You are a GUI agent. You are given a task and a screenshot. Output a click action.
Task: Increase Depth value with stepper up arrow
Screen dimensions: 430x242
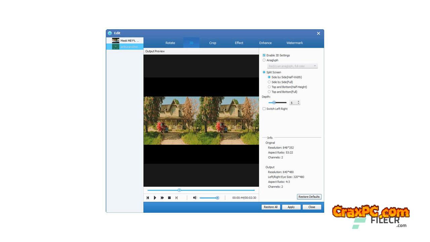point(298,102)
